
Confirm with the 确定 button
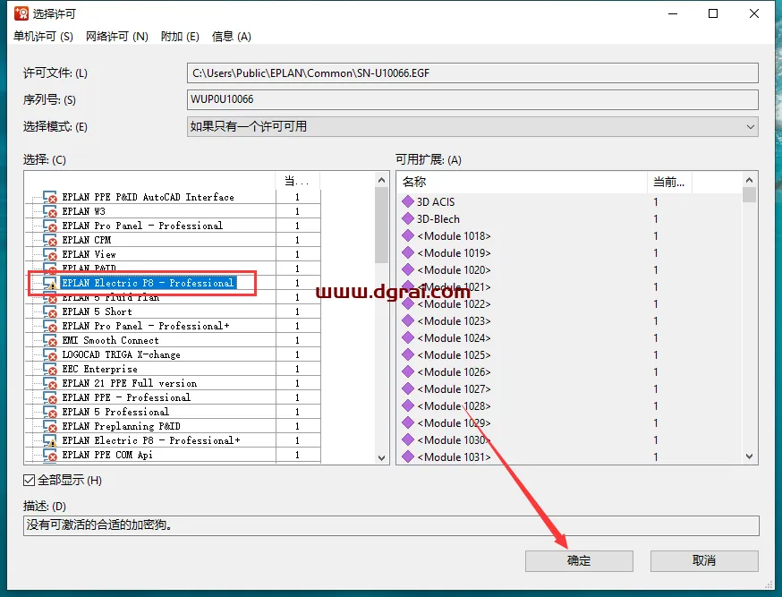pos(579,561)
